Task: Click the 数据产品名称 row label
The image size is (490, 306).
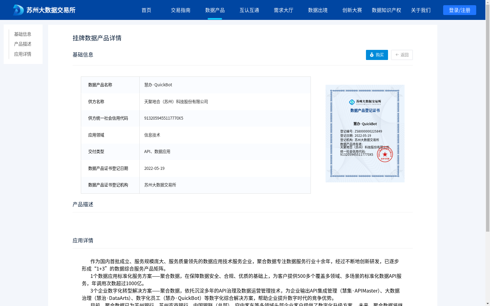Action: pos(100,85)
